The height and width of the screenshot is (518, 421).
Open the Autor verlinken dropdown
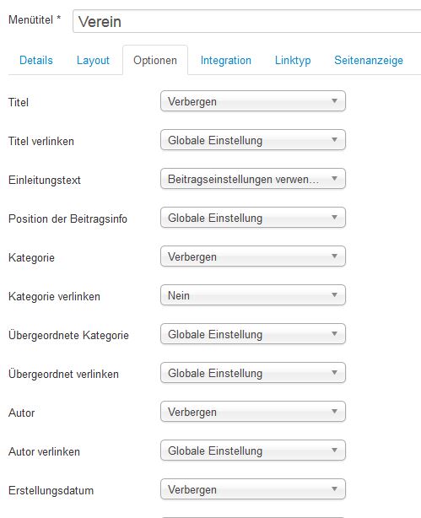pyautogui.click(x=253, y=451)
